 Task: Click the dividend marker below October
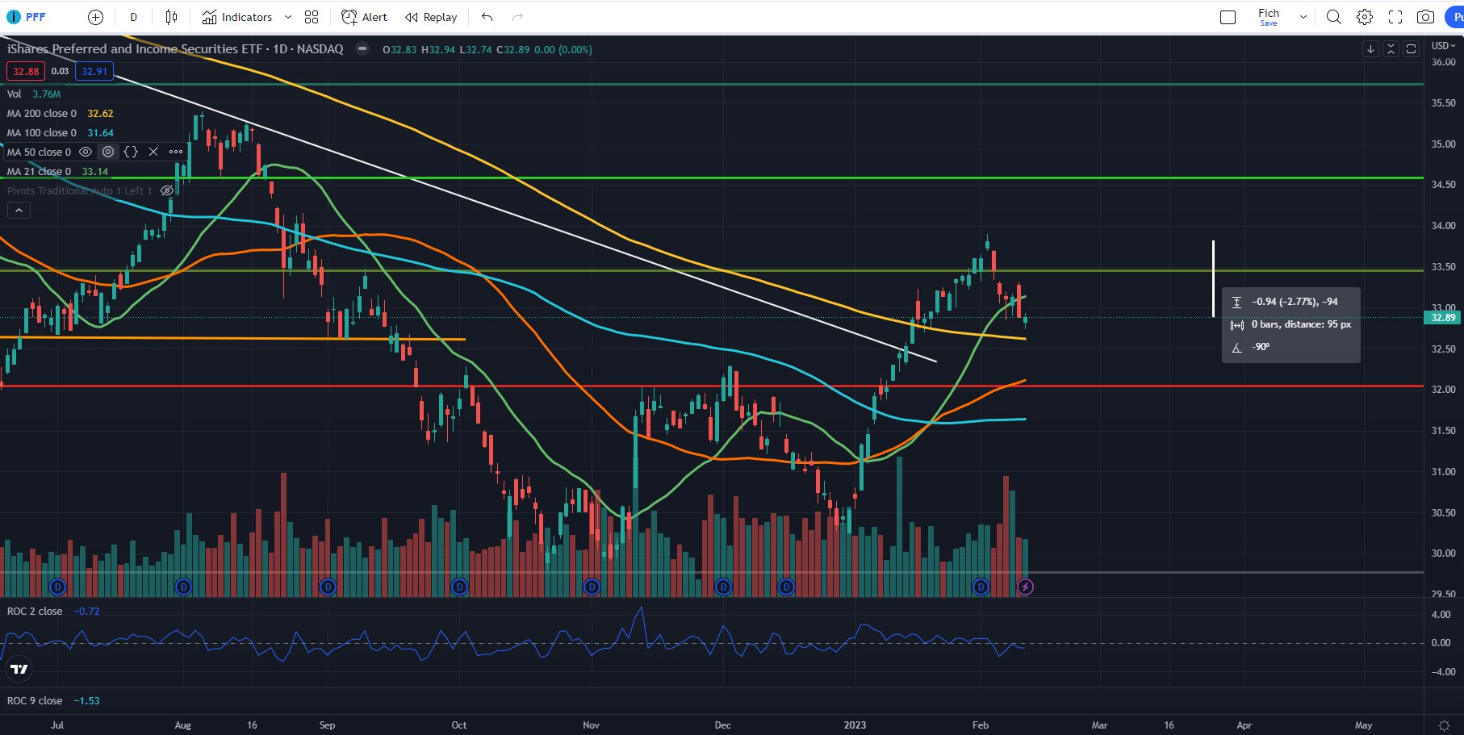[459, 587]
